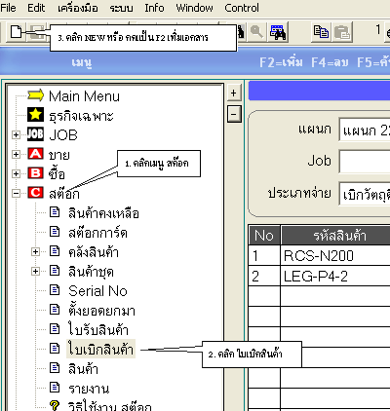The width and height of the screenshot is (390, 411).
Task: Open the เครื่องมือ menu
Action: pyautogui.click(x=78, y=8)
